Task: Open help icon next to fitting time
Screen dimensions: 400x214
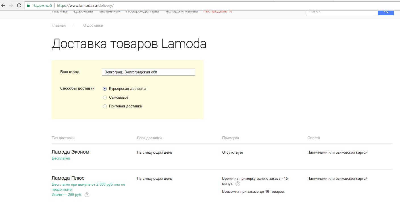Action: [x=238, y=184]
